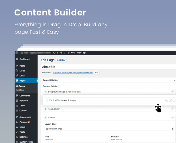Click the Add New button beside Edit Page
Screen dimensions: 176x143
point(61,60)
